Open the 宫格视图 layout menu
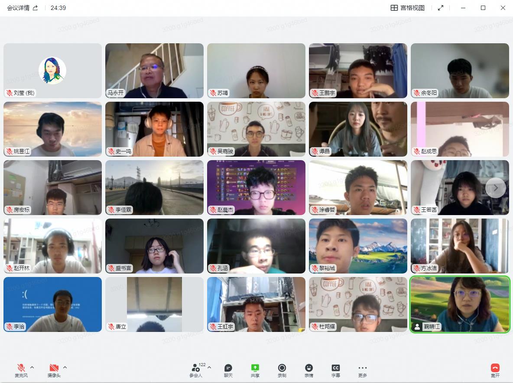The height and width of the screenshot is (383, 513). click(408, 8)
